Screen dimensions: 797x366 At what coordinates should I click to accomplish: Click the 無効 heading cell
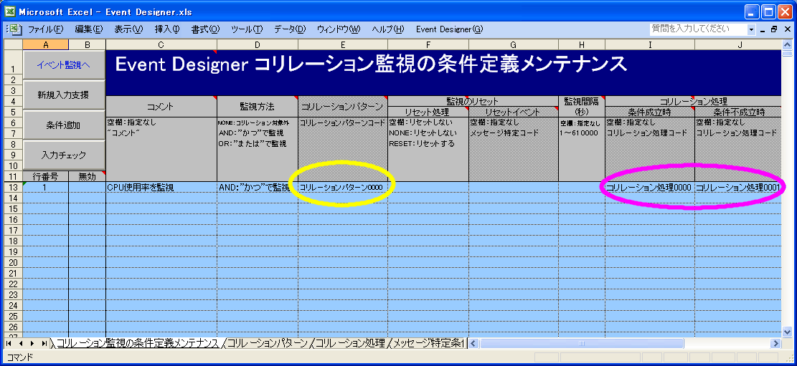(x=87, y=177)
